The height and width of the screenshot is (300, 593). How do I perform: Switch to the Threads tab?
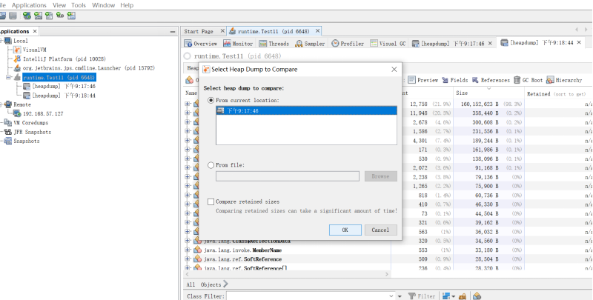[274, 44]
